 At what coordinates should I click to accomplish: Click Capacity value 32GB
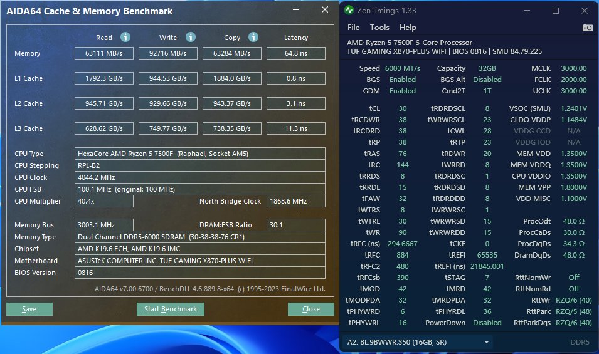[x=487, y=68]
